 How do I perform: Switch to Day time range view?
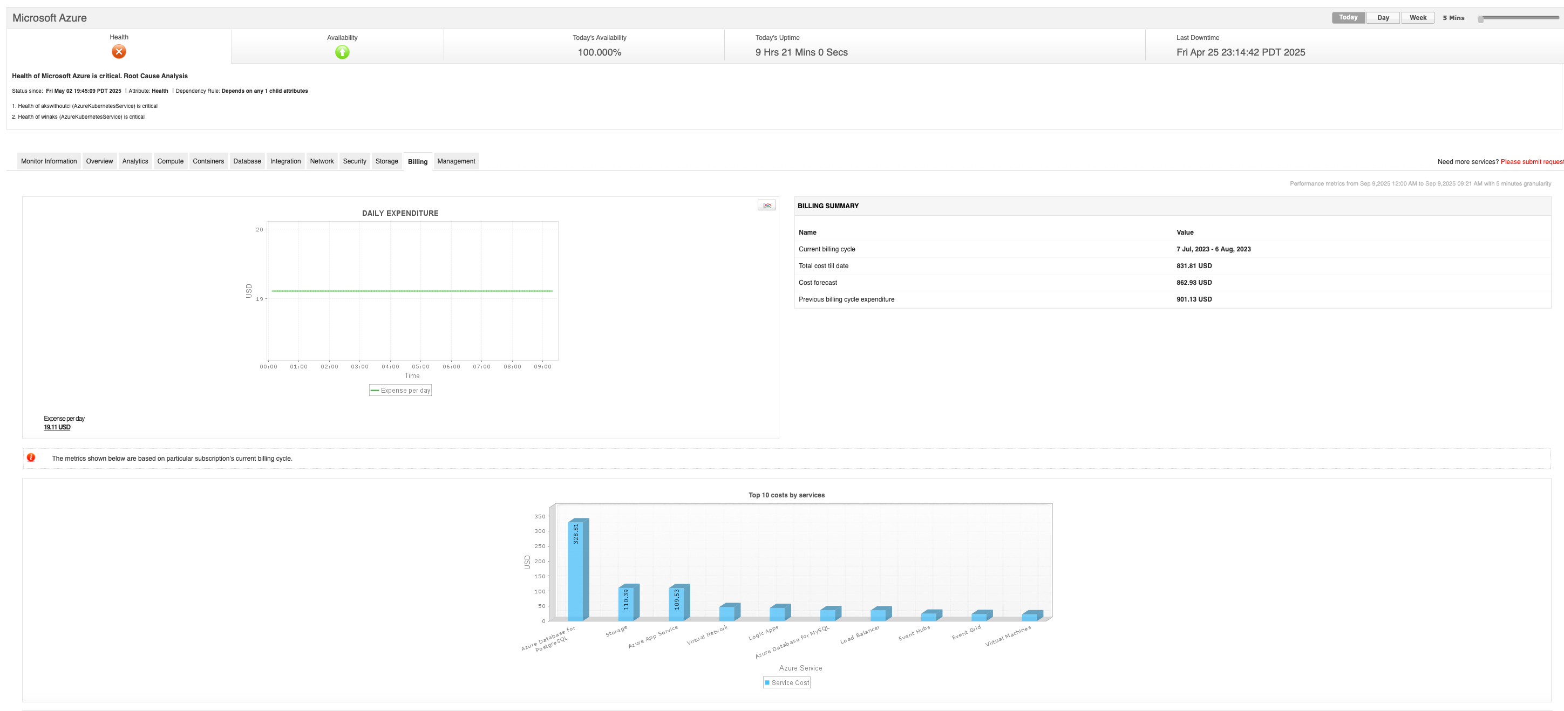[x=1383, y=17]
